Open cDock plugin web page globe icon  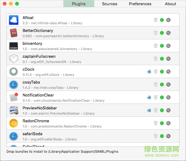(x=149, y=72)
